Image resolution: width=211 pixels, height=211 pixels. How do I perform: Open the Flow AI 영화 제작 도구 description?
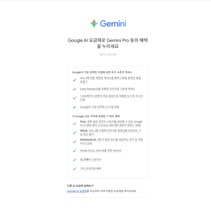point(111,124)
